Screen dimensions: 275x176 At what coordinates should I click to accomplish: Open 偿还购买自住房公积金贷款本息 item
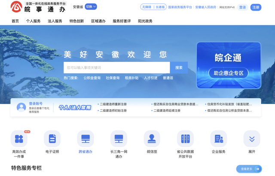pyautogui.click(x=229, y=111)
